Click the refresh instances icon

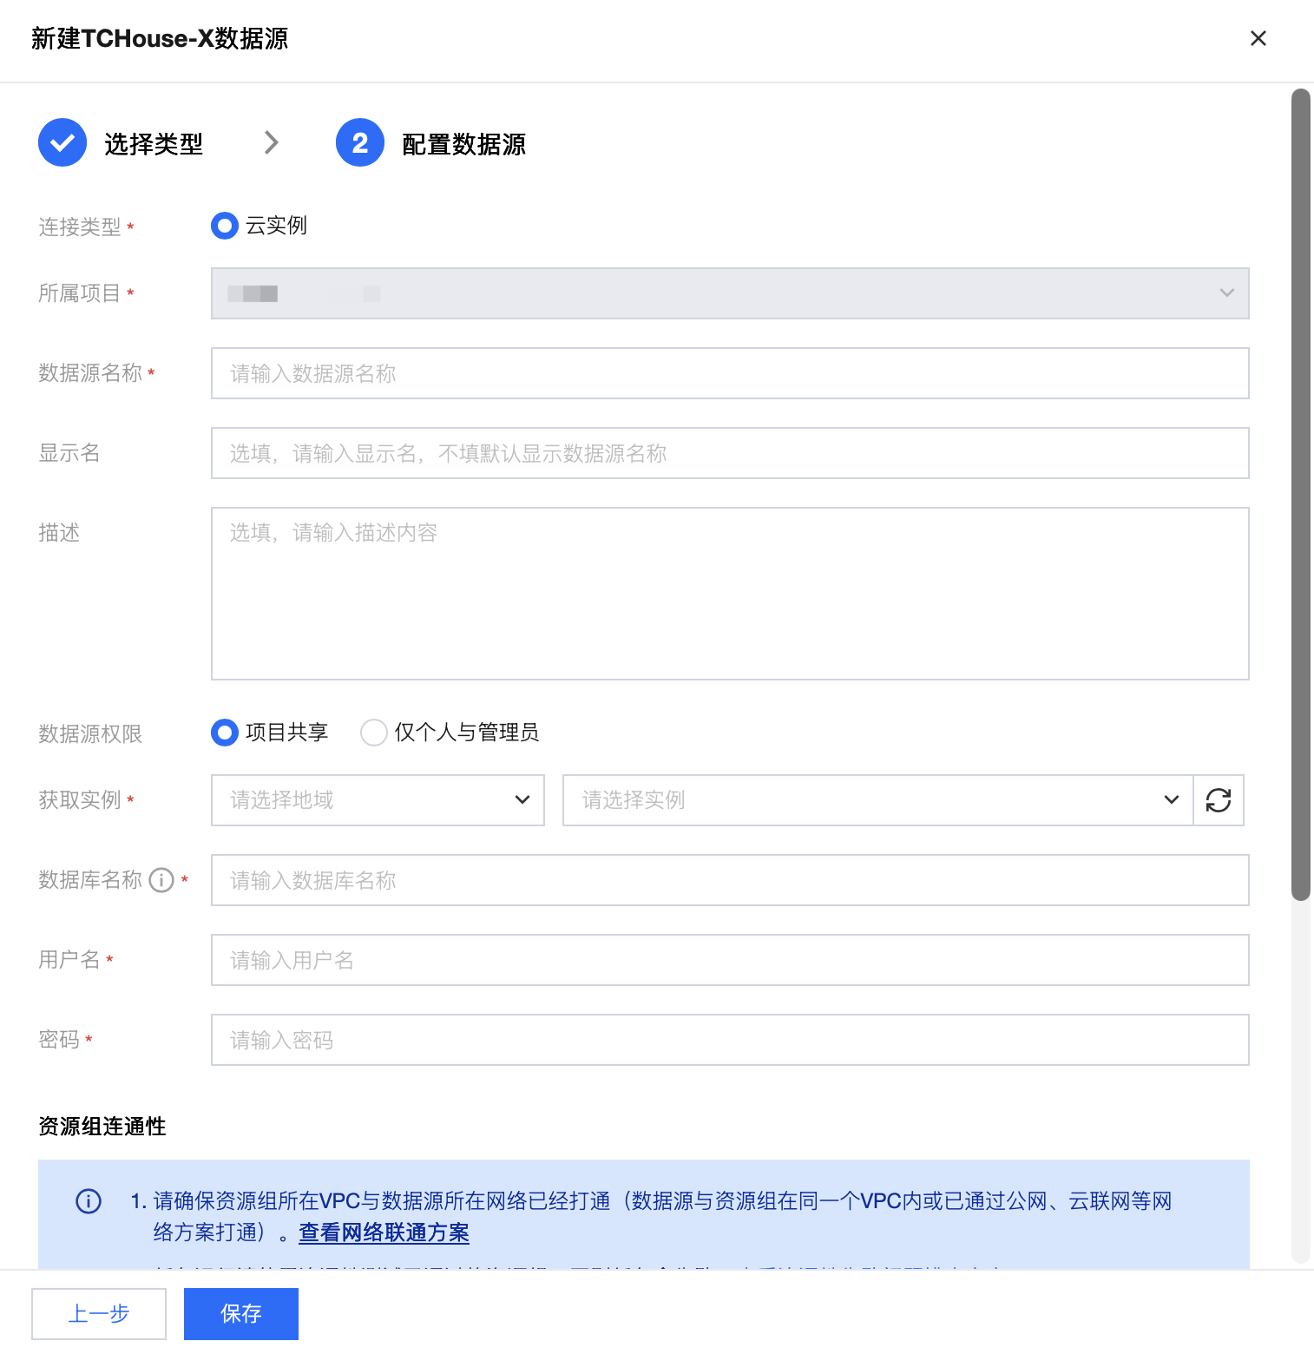point(1219,800)
